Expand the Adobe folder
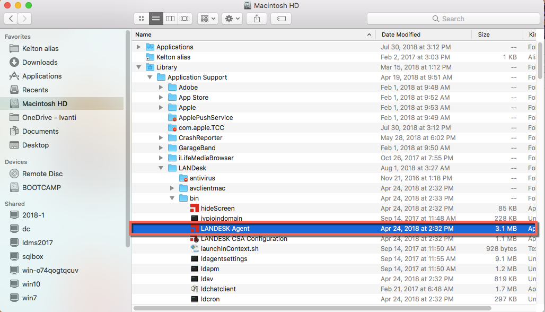 [x=161, y=87]
